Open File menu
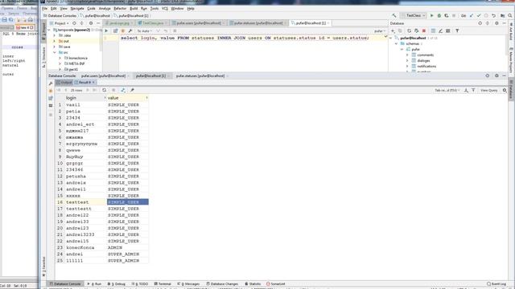The width and height of the screenshot is (515, 289). pos(45,9)
